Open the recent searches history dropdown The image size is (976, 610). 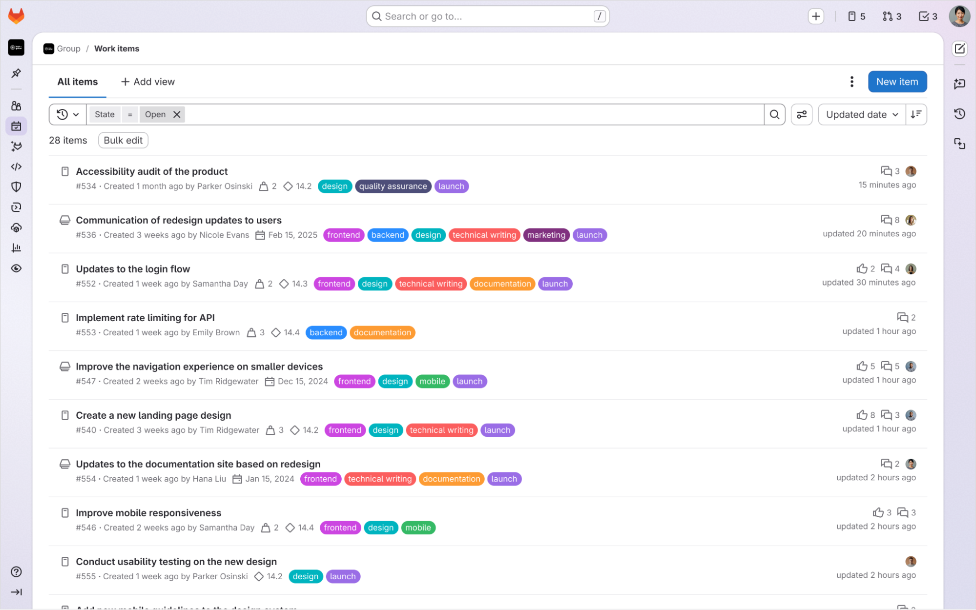[67, 115]
